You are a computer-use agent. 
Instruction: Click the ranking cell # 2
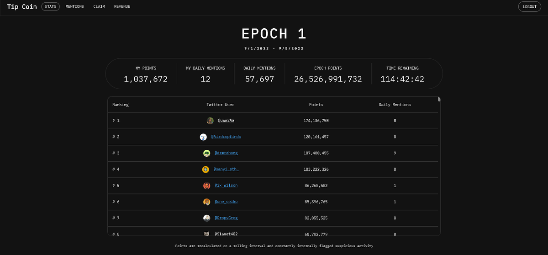pyautogui.click(x=116, y=137)
